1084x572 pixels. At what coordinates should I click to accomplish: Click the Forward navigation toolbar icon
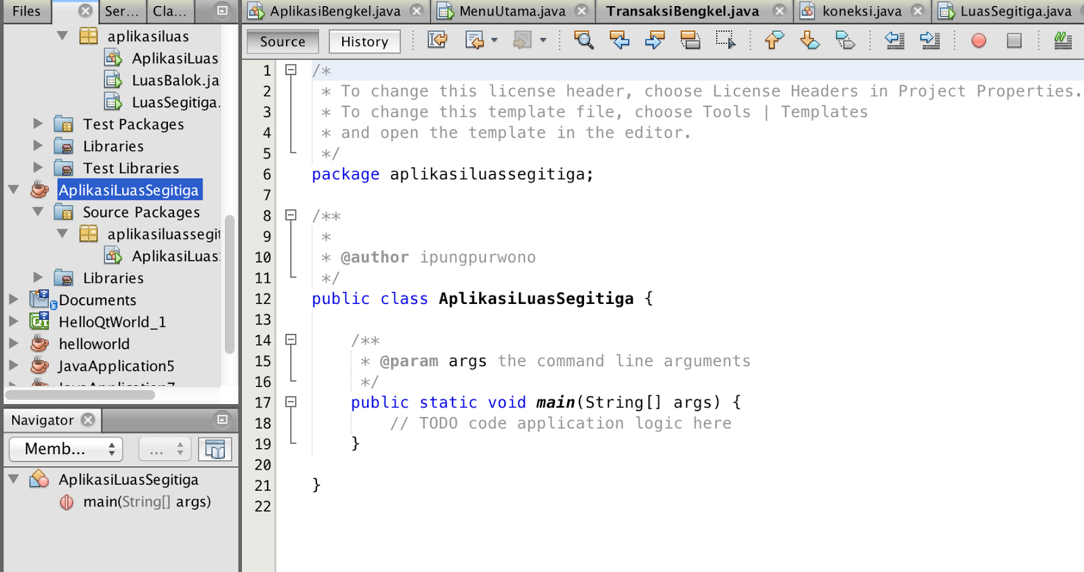pyautogui.click(x=522, y=41)
